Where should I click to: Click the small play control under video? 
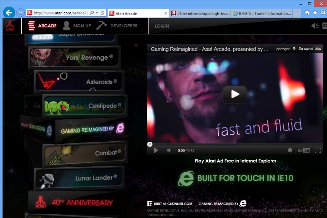tap(156, 150)
